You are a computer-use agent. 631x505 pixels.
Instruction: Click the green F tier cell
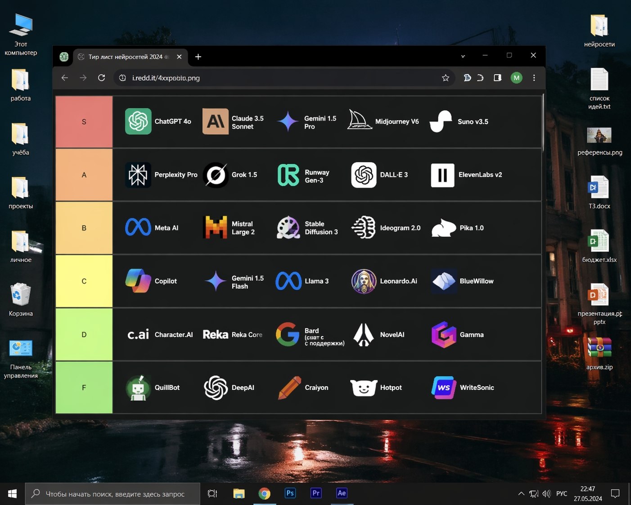pos(84,388)
